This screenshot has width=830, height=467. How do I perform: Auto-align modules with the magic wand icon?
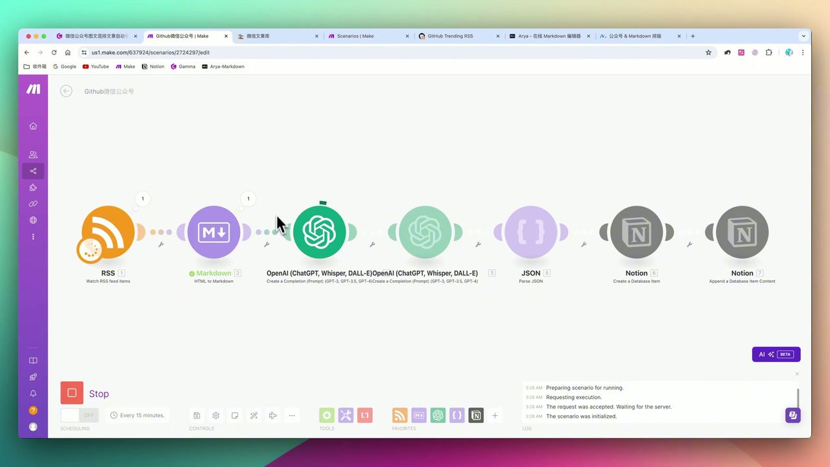point(254,415)
